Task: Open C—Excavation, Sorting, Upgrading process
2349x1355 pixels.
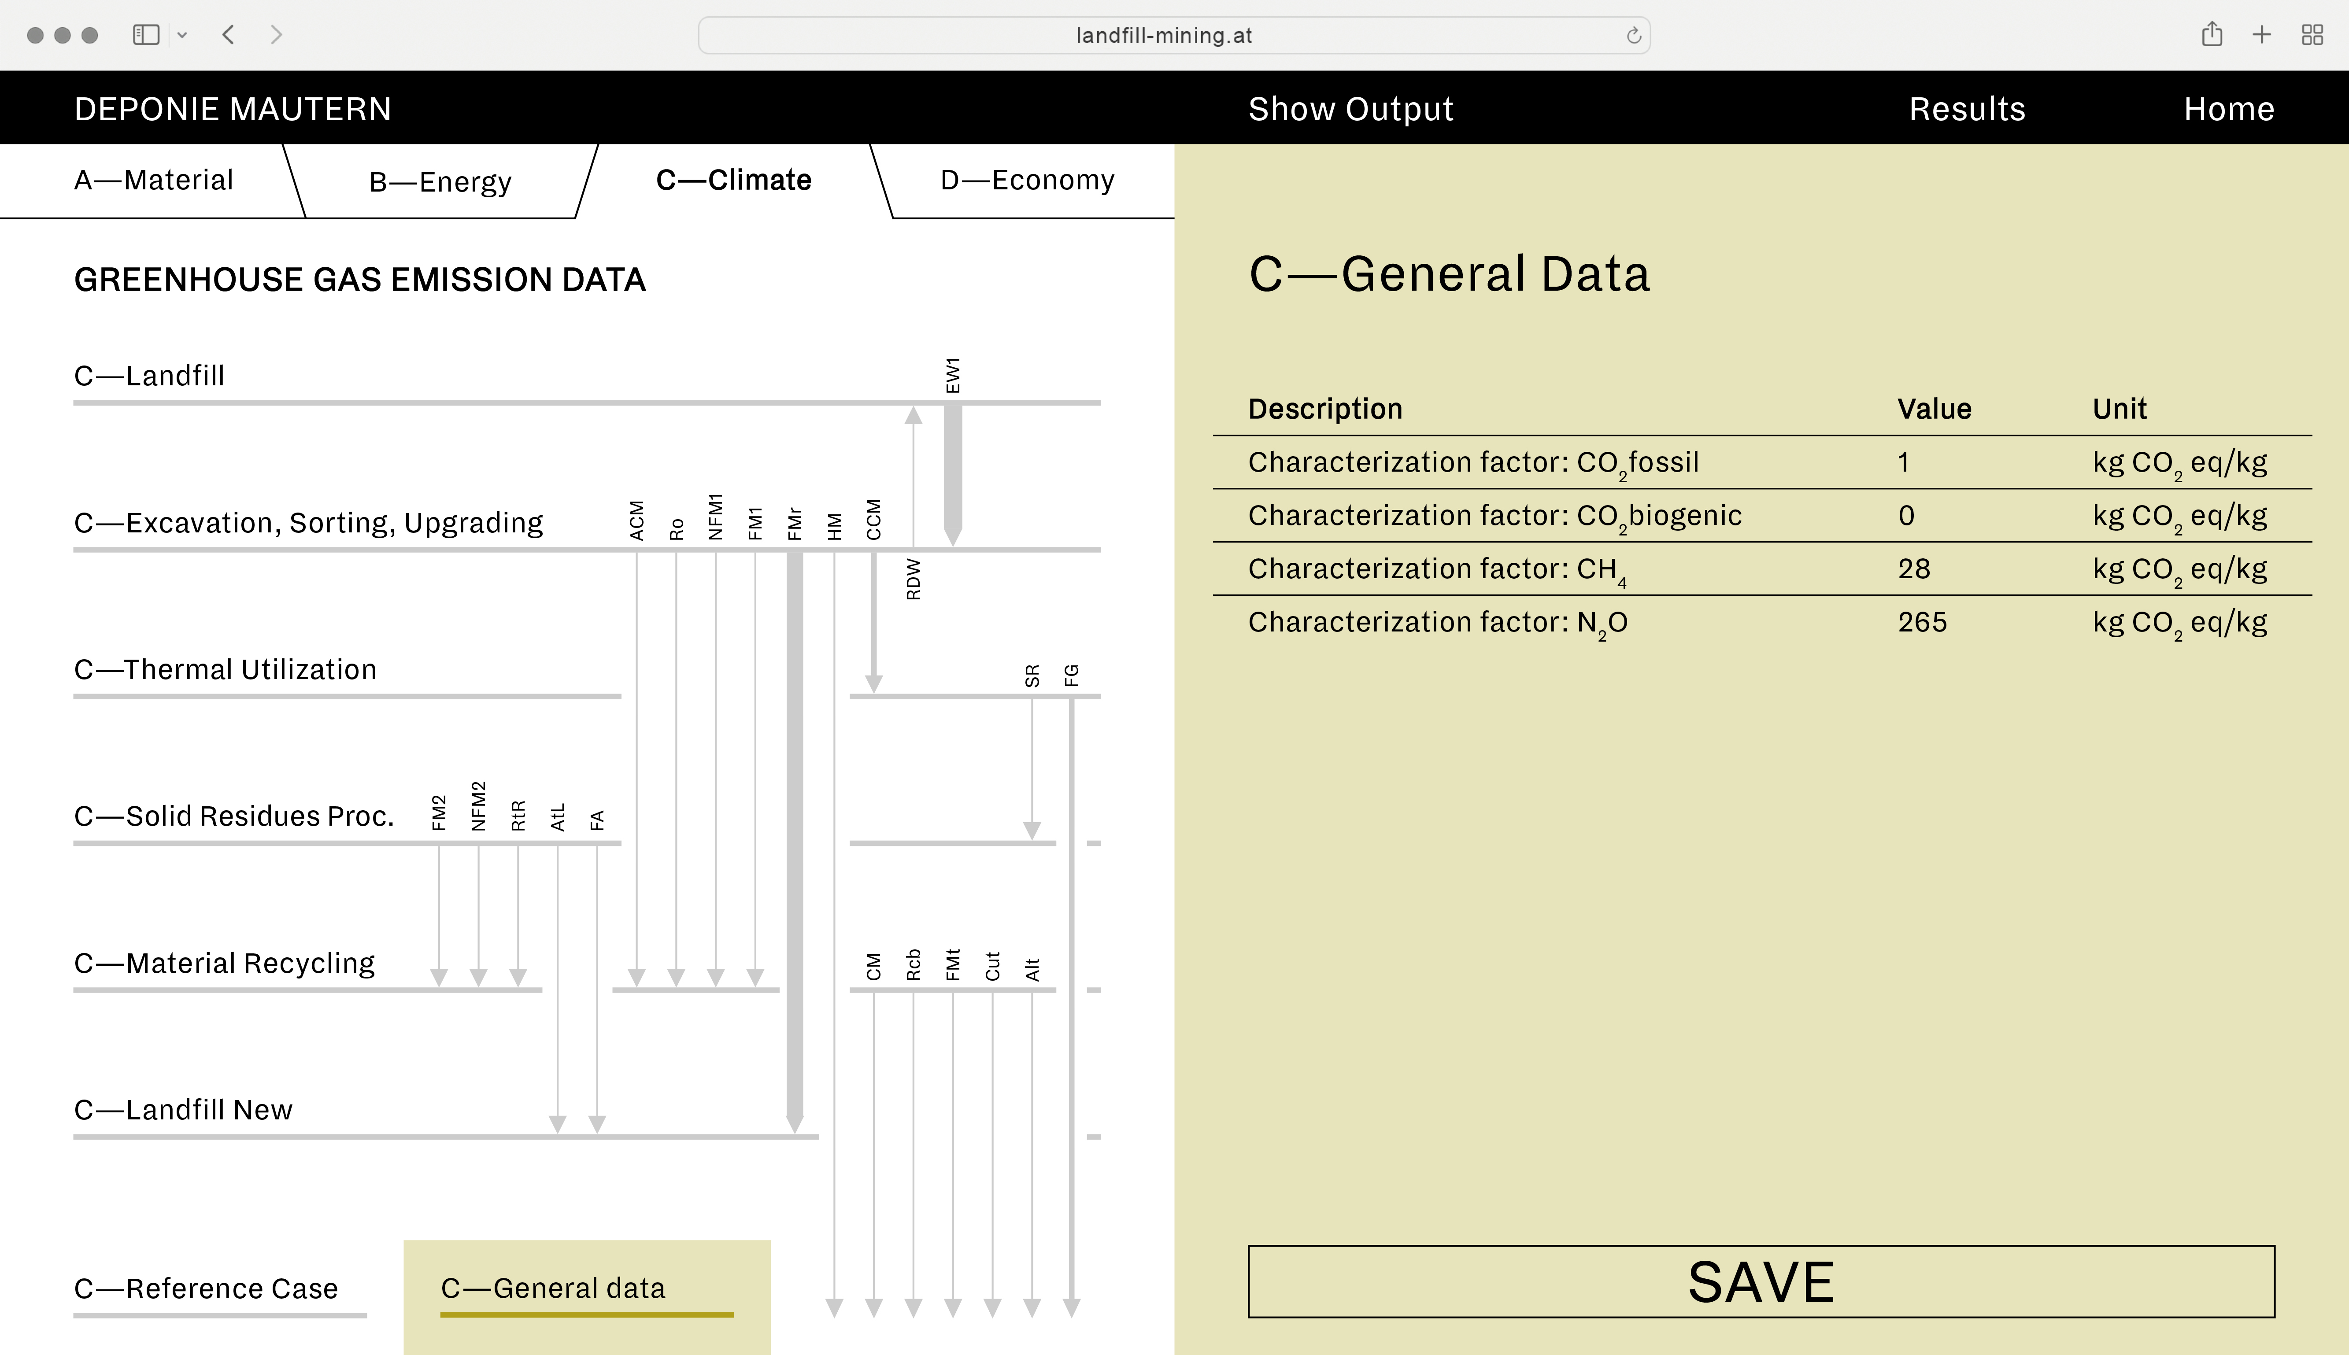Action: (308, 522)
